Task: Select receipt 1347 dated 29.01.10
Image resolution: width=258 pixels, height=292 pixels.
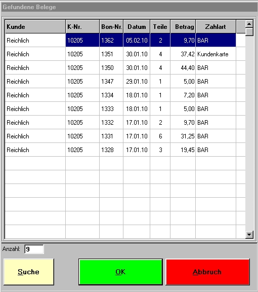Action: 120,82
